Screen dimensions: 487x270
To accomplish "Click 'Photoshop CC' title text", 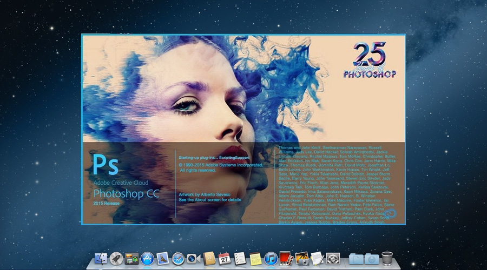I will pyautogui.click(x=127, y=194).
